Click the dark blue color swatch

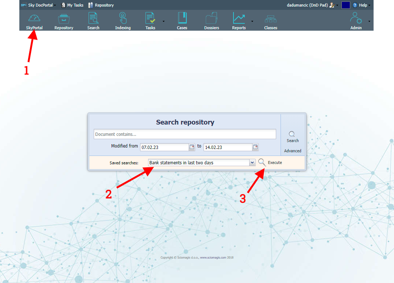[x=346, y=5]
